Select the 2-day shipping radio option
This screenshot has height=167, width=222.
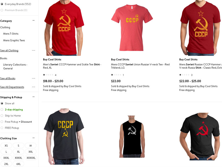(x=2, y=109)
